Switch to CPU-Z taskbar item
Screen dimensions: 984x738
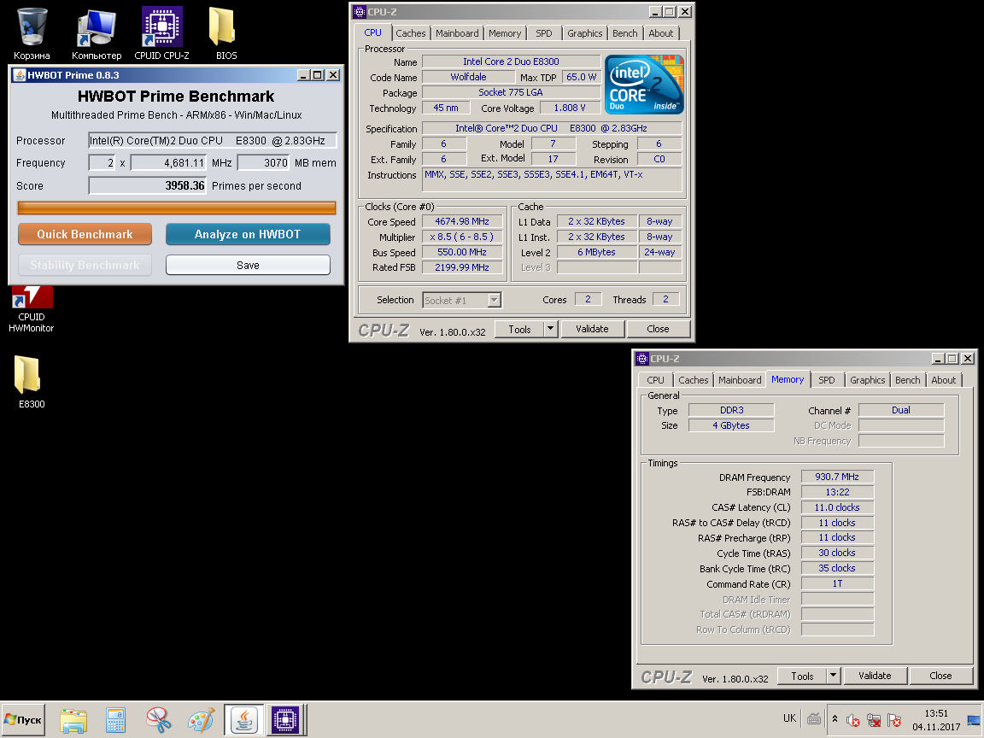point(285,719)
